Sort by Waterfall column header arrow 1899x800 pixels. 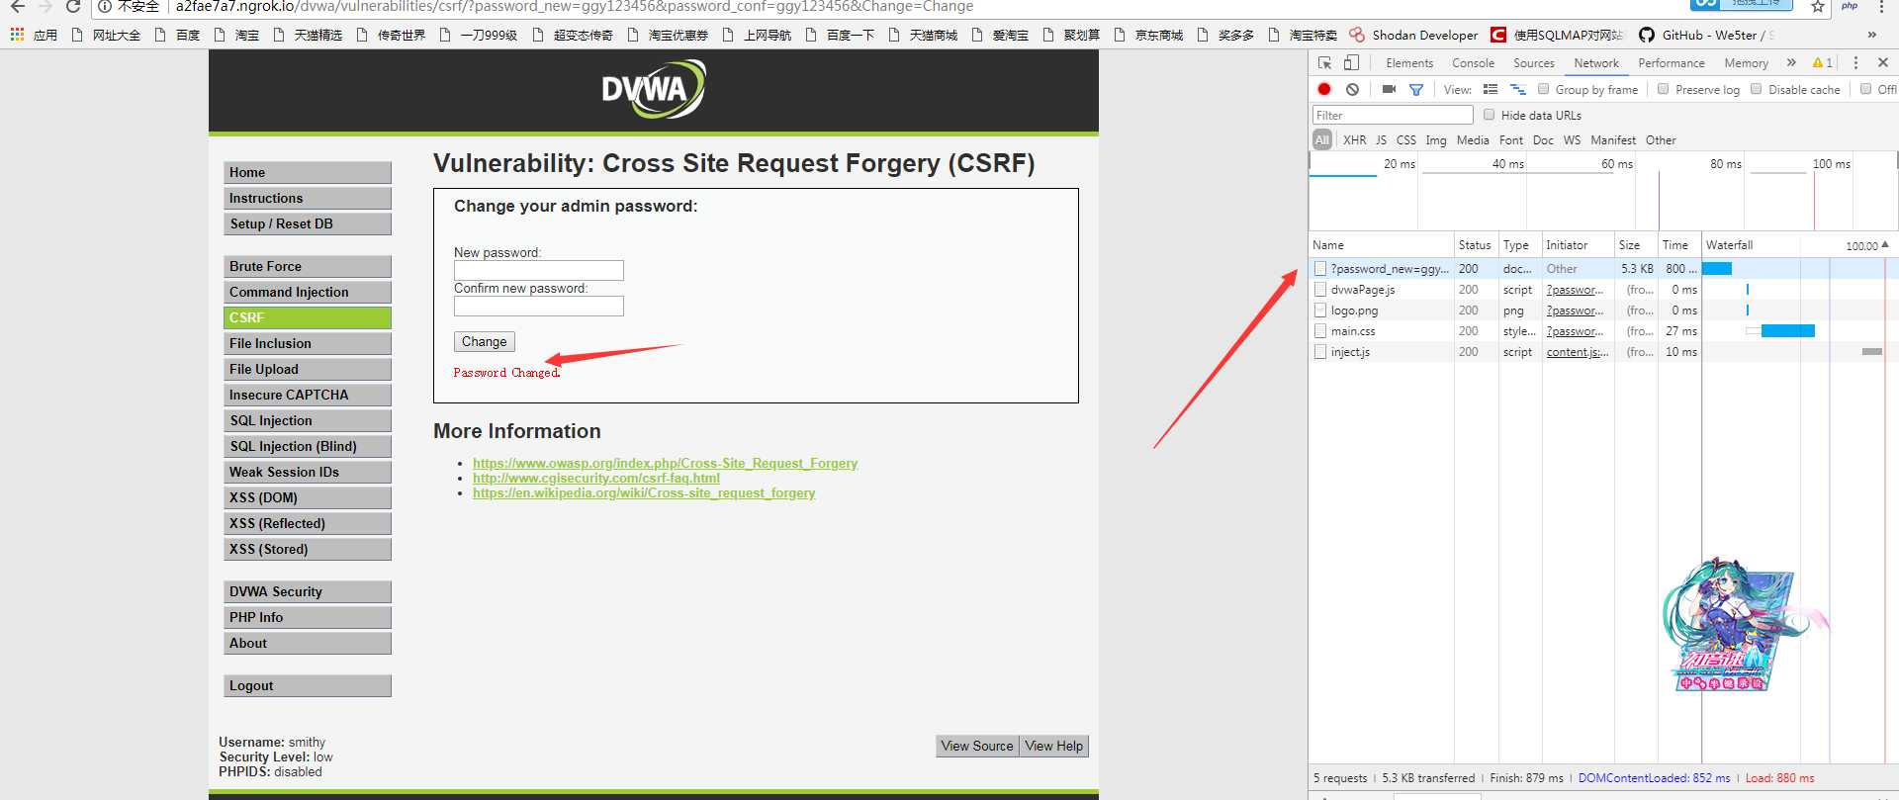(1884, 245)
